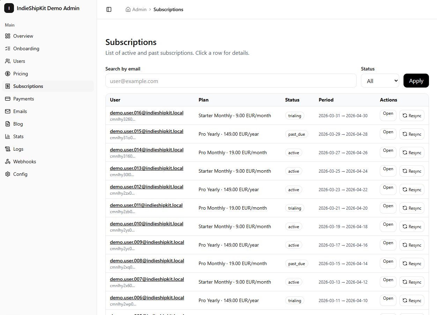This screenshot has width=437, height=315.
Task: Click the Onboarding checklist icon
Action: pos(8,48)
